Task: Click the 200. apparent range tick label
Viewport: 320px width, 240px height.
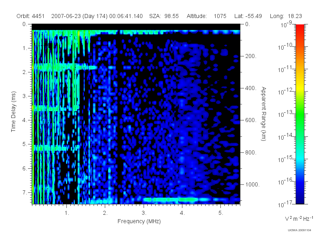Action: (251, 56)
